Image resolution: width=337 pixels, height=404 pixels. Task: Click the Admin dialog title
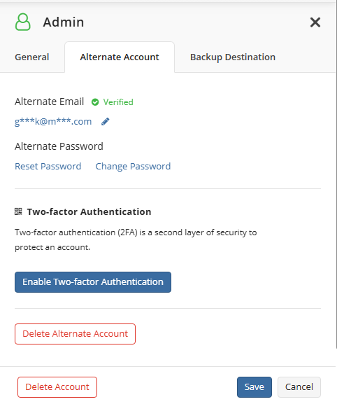64,22
